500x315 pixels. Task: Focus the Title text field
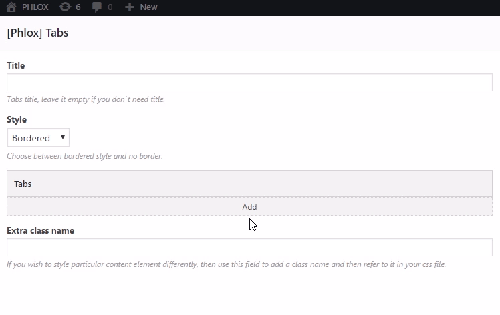click(x=250, y=83)
